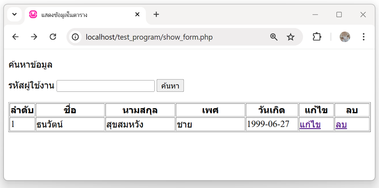
Task: Click the แก้ไข link for ธนวัตน์
Action: [x=310, y=125]
